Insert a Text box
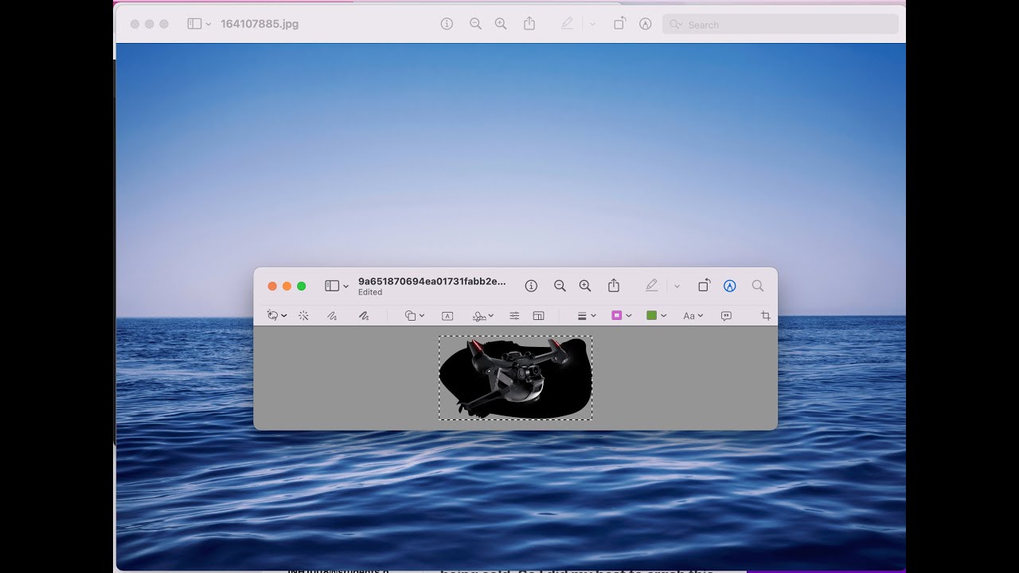Screen dimensions: 1019x573 pos(447,316)
